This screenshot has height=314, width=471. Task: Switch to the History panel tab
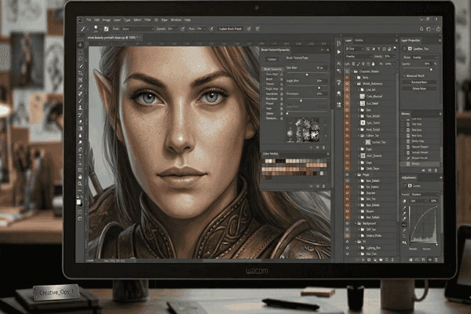(x=406, y=114)
